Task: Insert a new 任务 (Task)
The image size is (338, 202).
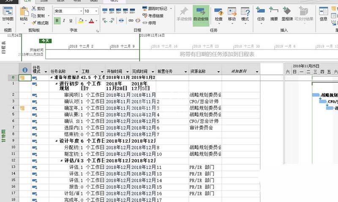Action: (x=261, y=14)
